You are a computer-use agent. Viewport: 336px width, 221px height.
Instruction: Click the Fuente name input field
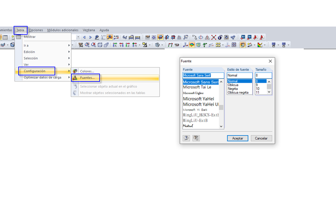tap(203, 76)
